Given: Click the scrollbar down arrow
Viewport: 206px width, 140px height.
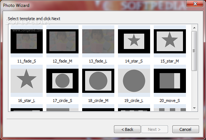Looking at the screenshot, I should [x=194, y=108].
